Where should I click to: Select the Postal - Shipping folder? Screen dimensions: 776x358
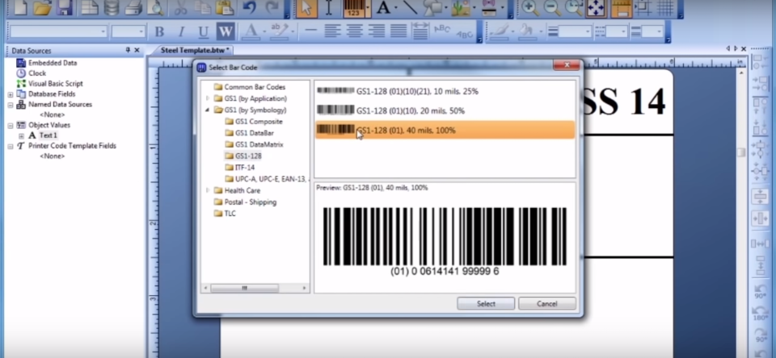pyautogui.click(x=245, y=202)
